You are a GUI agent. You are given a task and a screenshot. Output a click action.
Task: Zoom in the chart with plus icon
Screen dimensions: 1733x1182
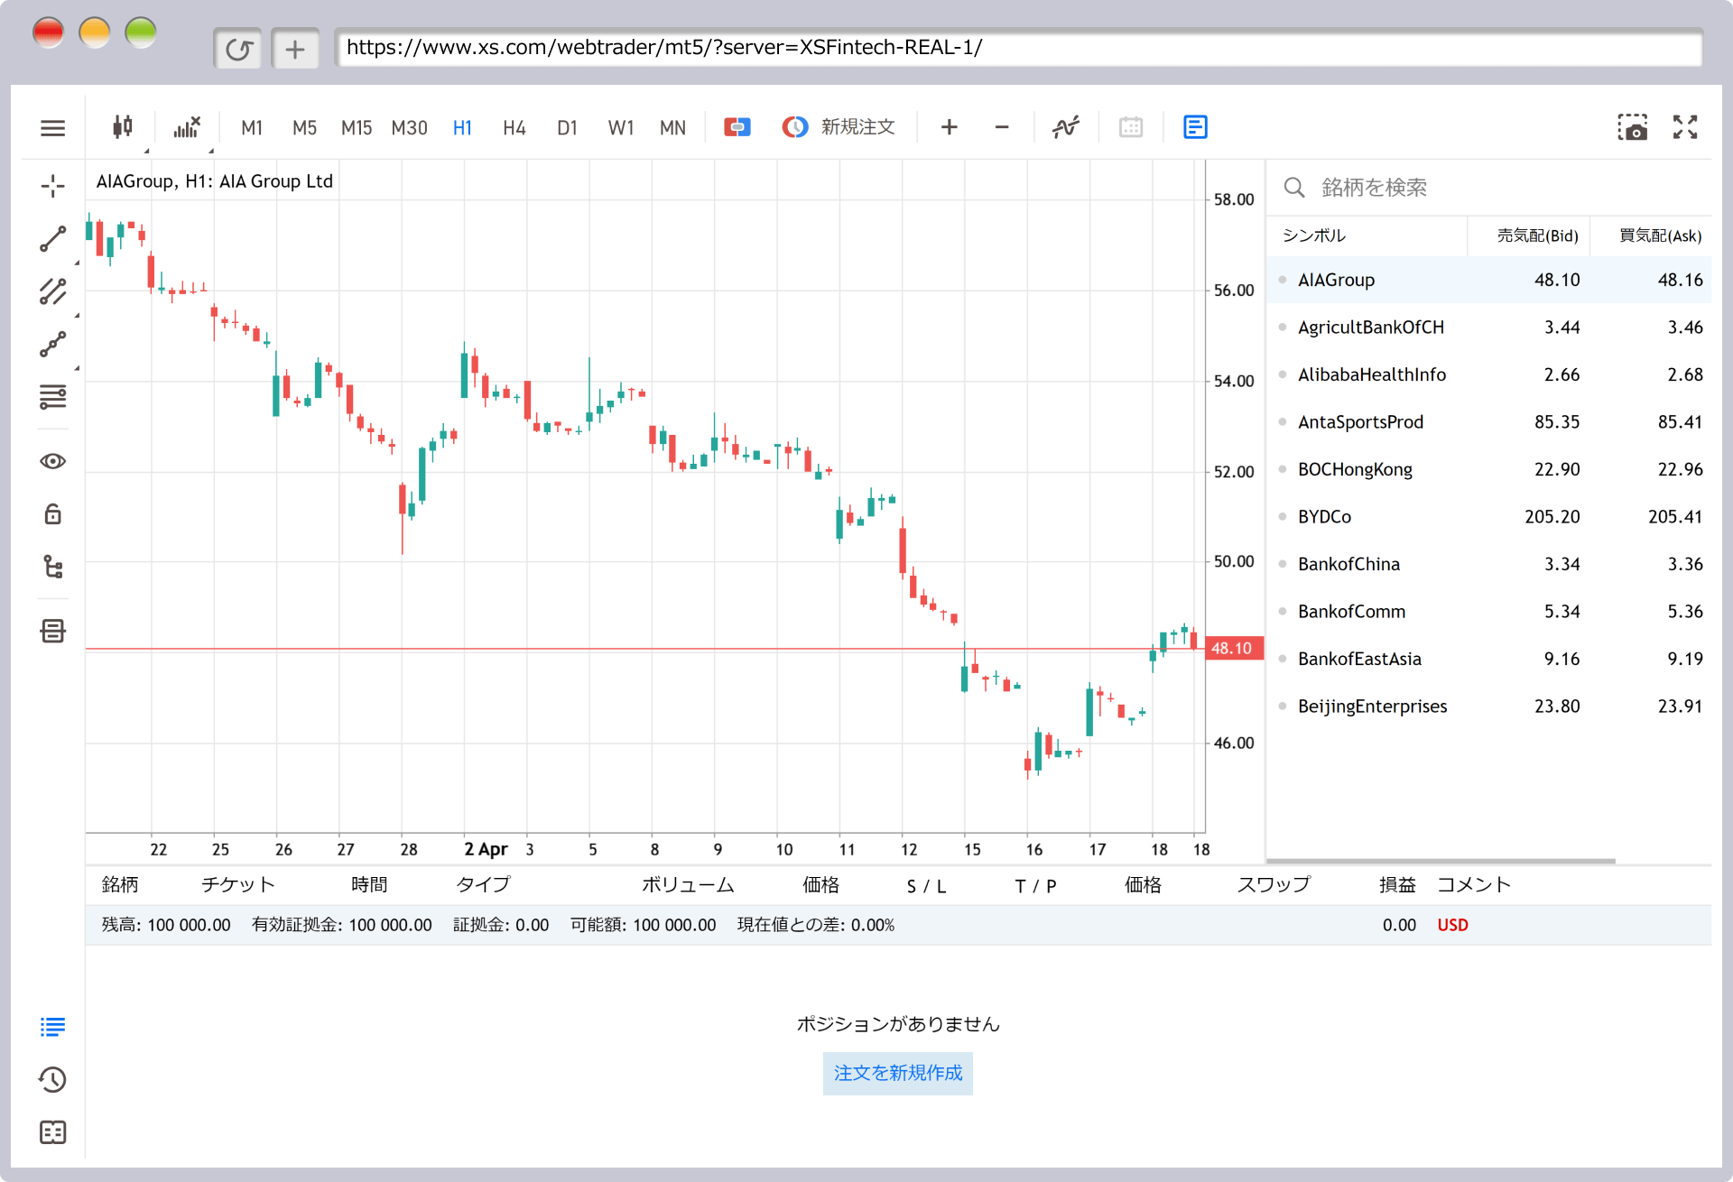pos(949,127)
